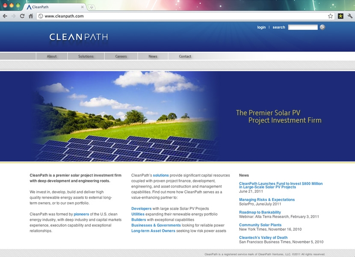Click the pioneers link
355x257 pixels.
81,214
